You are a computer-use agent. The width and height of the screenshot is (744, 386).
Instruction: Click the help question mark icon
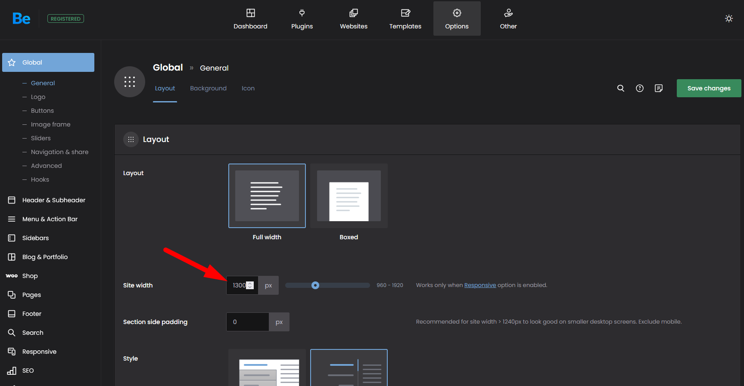639,88
